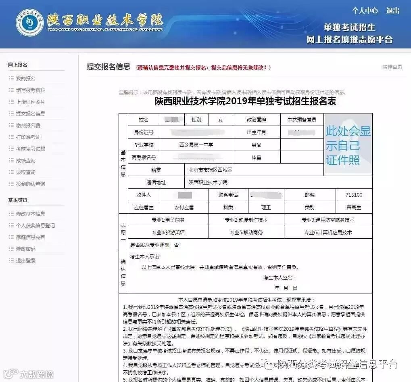Go to 缴纳报名费 in the sidebar
The height and width of the screenshot is (382, 411).
pos(28,126)
